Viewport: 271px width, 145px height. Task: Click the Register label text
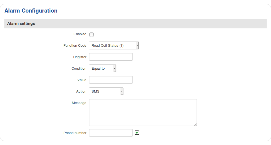[x=80, y=57]
